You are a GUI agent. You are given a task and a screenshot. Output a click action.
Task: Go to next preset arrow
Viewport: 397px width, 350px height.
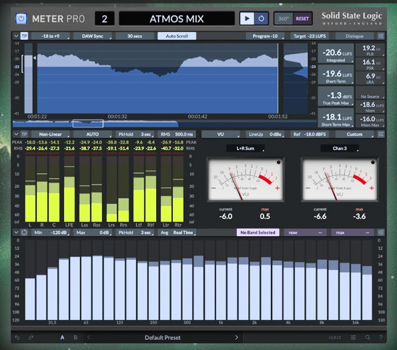[x=236, y=337]
